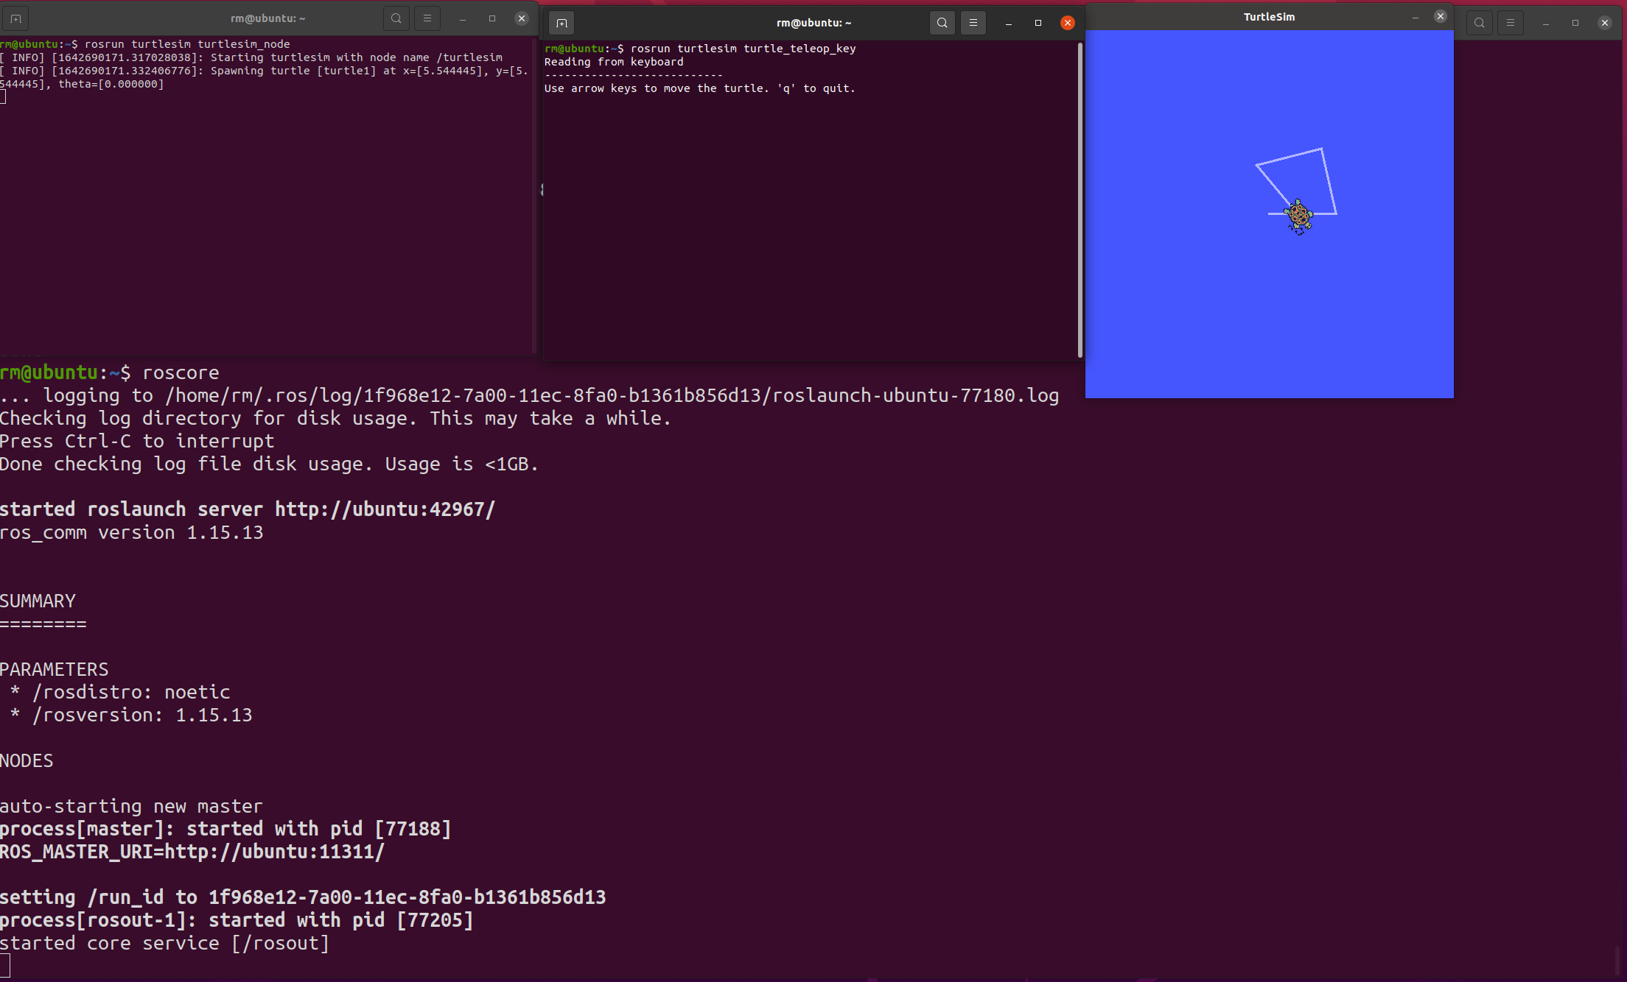Click the turtle_teleop_key terminal scrollbar
The height and width of the screenshot is (982, 1627).
coord(1080,199)
